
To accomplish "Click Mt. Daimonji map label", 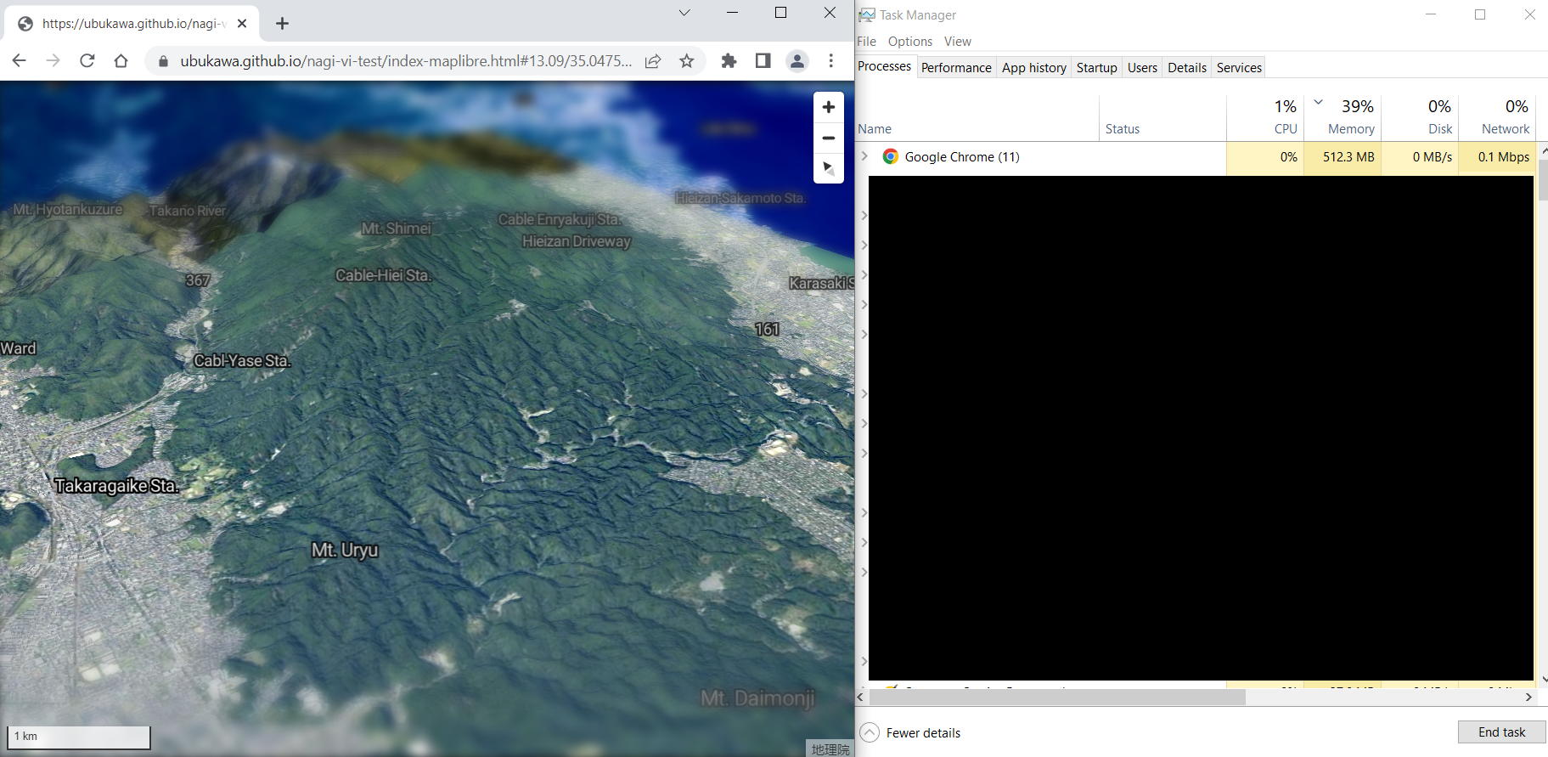I will [x=757, y=698].
